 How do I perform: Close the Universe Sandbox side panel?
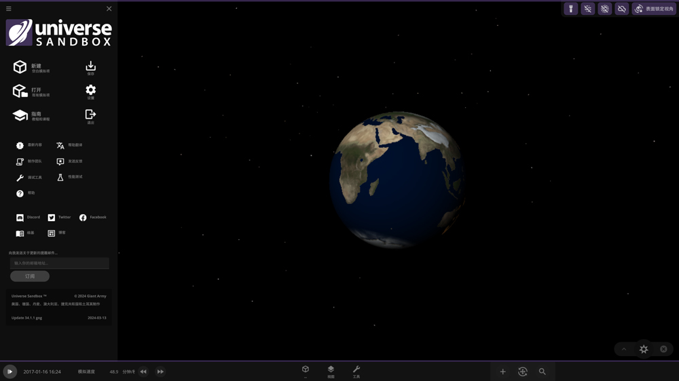pyautogui.click(x=109, y=9)
